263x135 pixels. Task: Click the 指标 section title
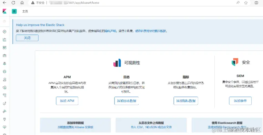186,77
